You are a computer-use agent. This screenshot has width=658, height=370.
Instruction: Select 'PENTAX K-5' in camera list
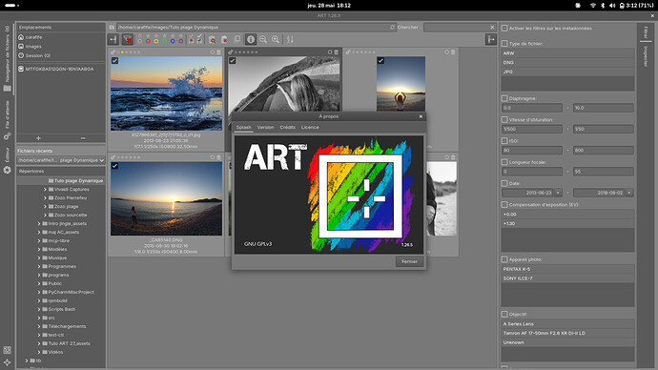point(567,269)
